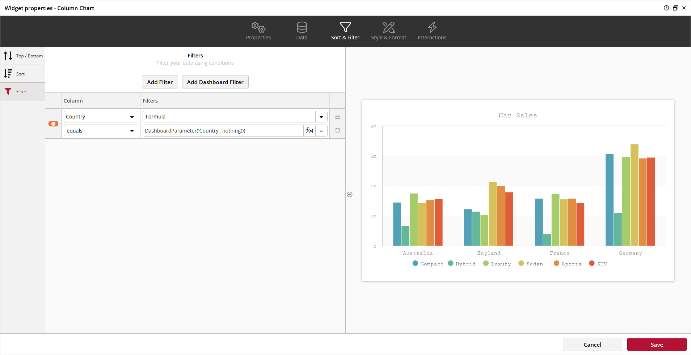Click the Sports legend color dot

pos(557,263)
